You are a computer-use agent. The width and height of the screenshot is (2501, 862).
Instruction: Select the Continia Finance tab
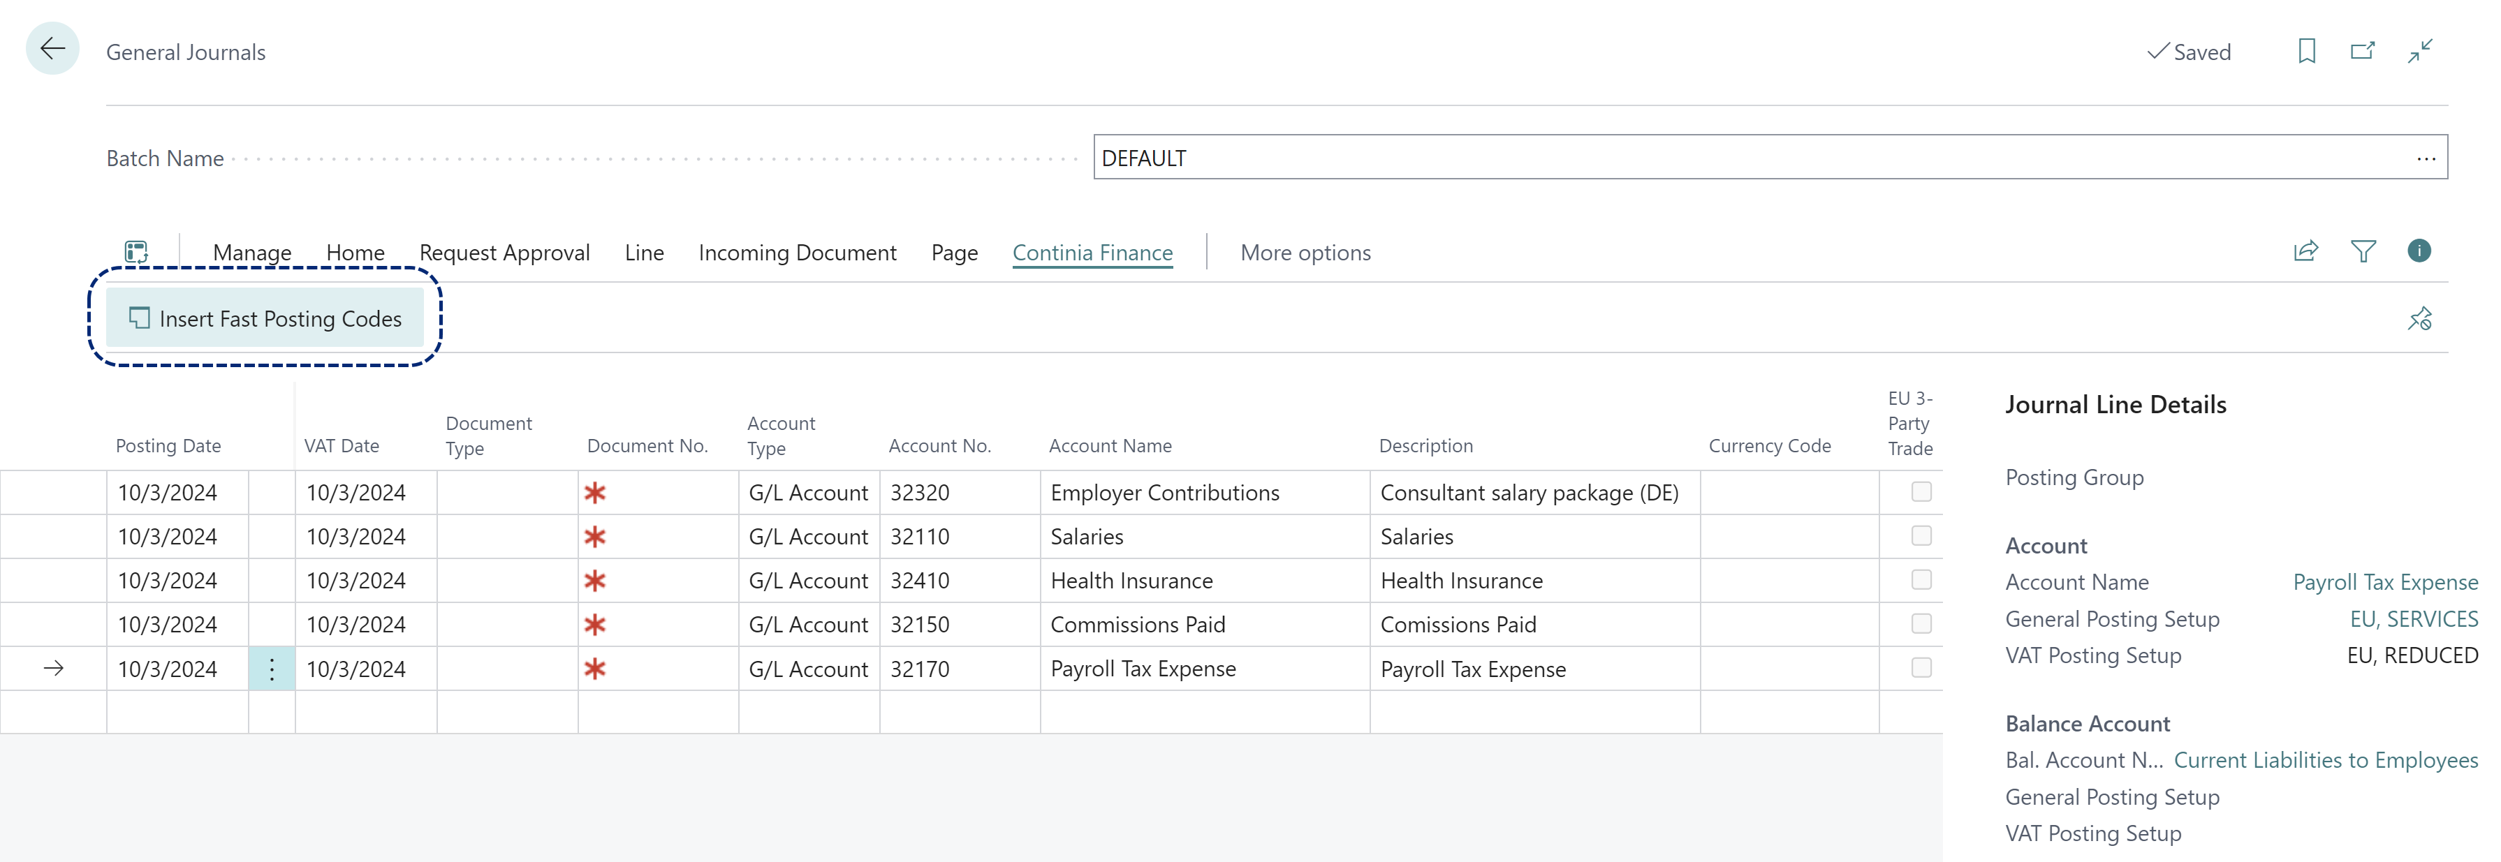tap(1092, 253)
